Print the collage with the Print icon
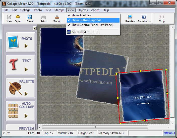This screenshot has width=177, height=138. (x=43, y=17)
